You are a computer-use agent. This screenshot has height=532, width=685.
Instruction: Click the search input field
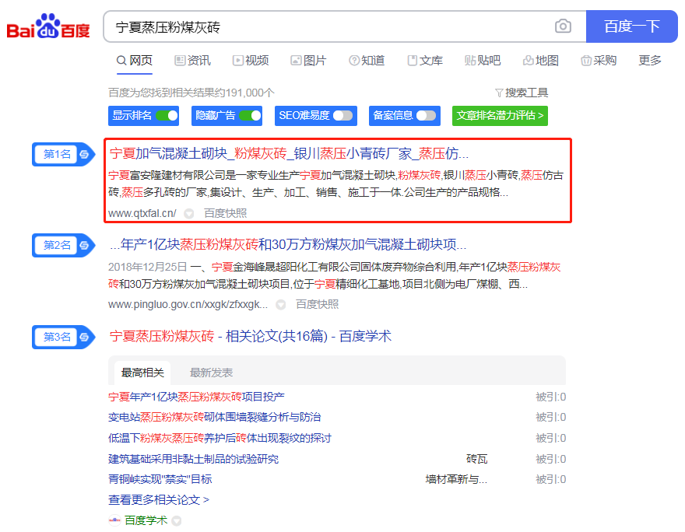tap(327, 27)
